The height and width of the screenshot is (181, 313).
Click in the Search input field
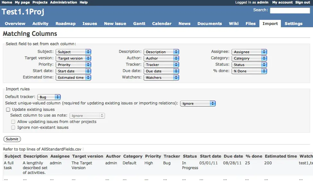point(290,11)
